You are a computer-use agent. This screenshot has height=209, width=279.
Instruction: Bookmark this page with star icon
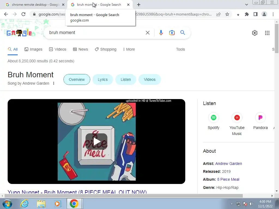pos(227,14)
